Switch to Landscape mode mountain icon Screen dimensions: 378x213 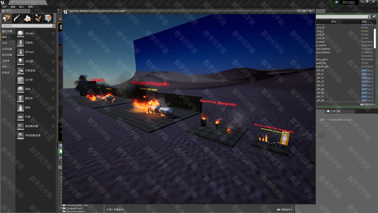(x=27, y=18)
